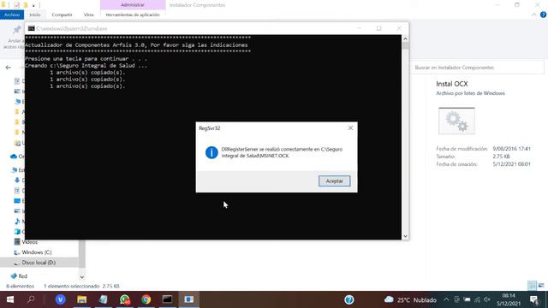
Task: Select the OneDrive cloud icon in the sidebar
Action: pos(14,157)
